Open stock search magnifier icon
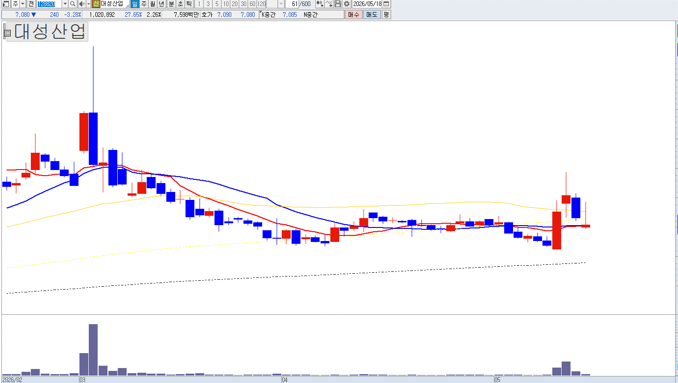Screen dimensions: 678x383 coord(73,4)
